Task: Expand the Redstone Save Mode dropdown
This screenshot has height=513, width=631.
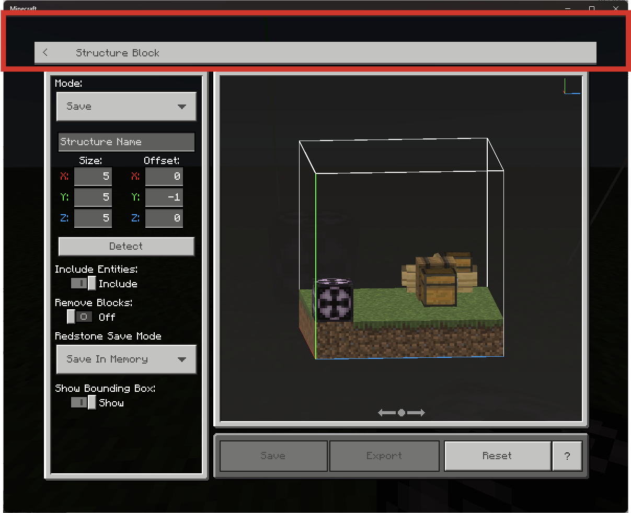Action: 127,359
